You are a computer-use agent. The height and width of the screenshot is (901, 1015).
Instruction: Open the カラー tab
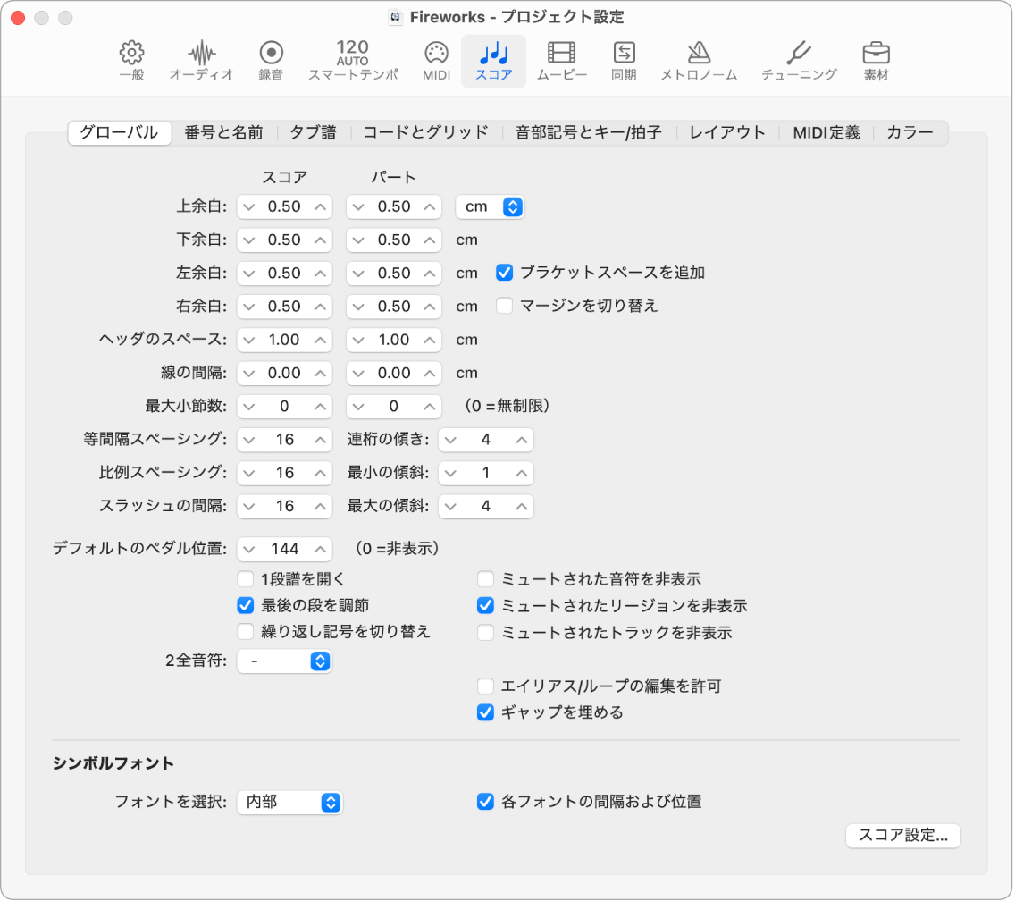tap(910, 131)
